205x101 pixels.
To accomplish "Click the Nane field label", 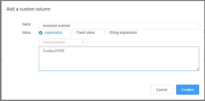I will click(x=26, y=24).
